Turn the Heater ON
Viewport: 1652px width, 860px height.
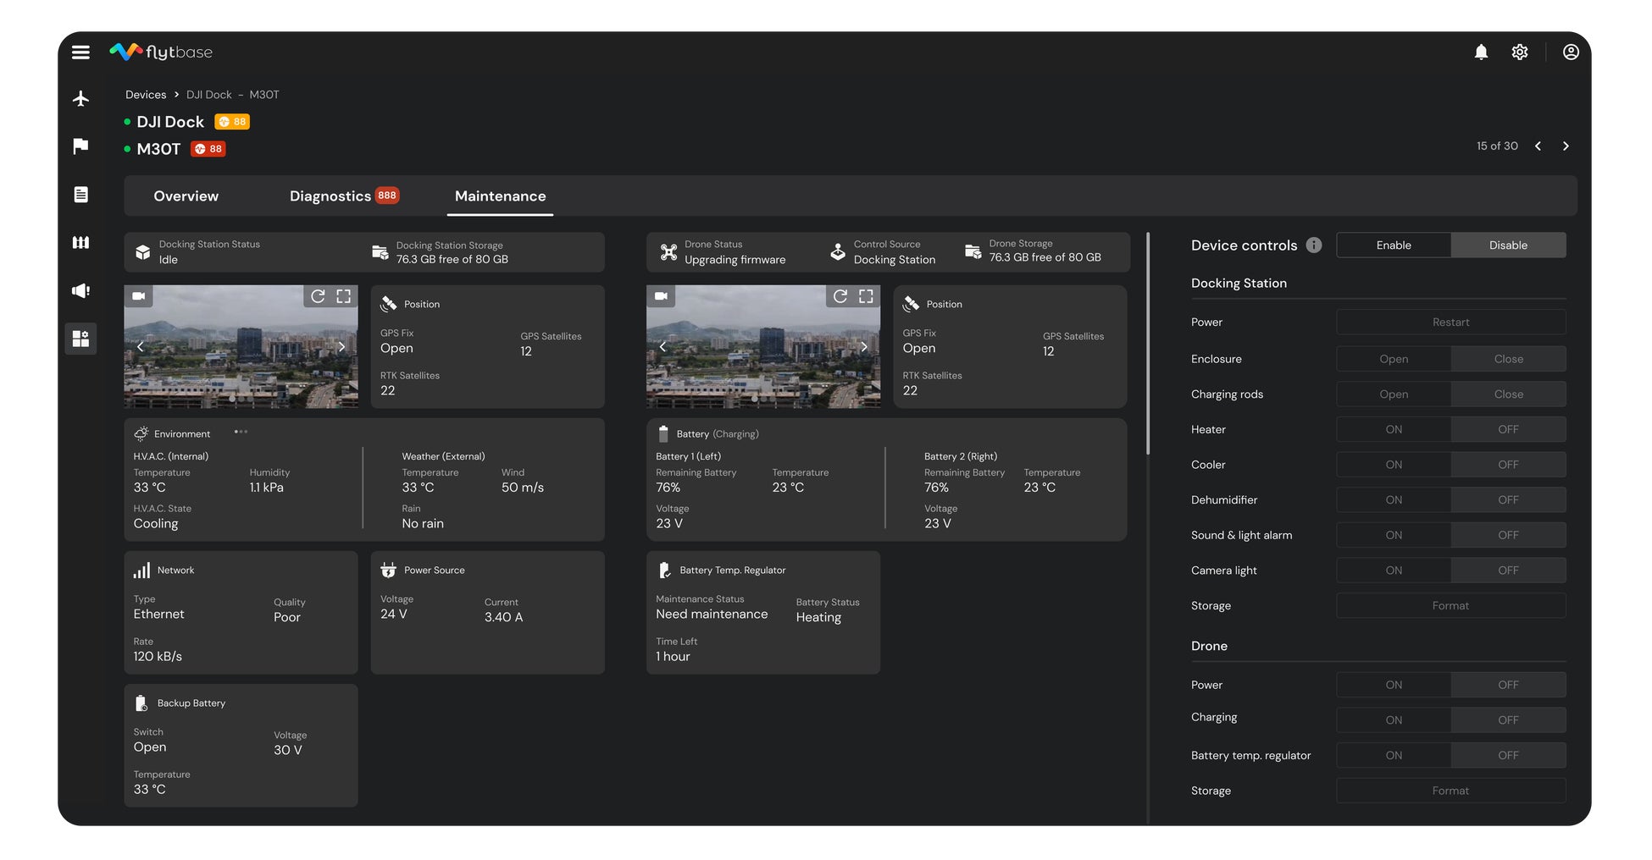point(1393,430)
